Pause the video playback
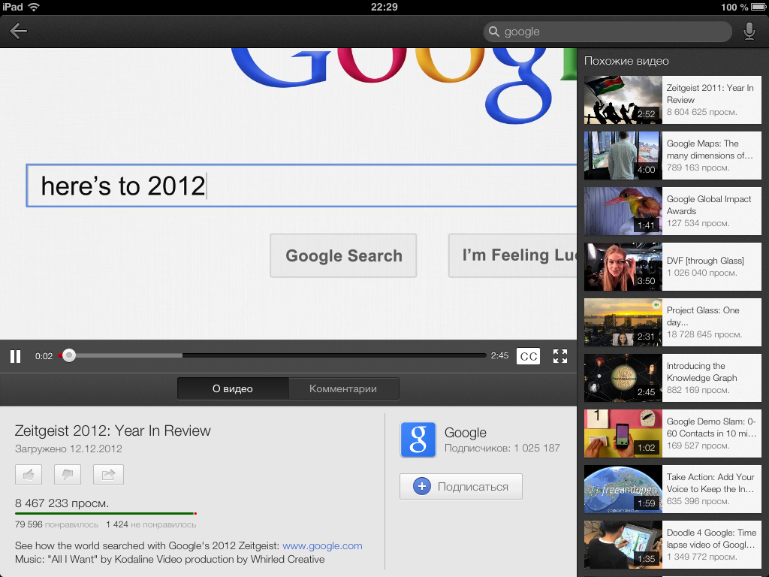The height and width of the screenshot is (577, 769). coord(16,356)
